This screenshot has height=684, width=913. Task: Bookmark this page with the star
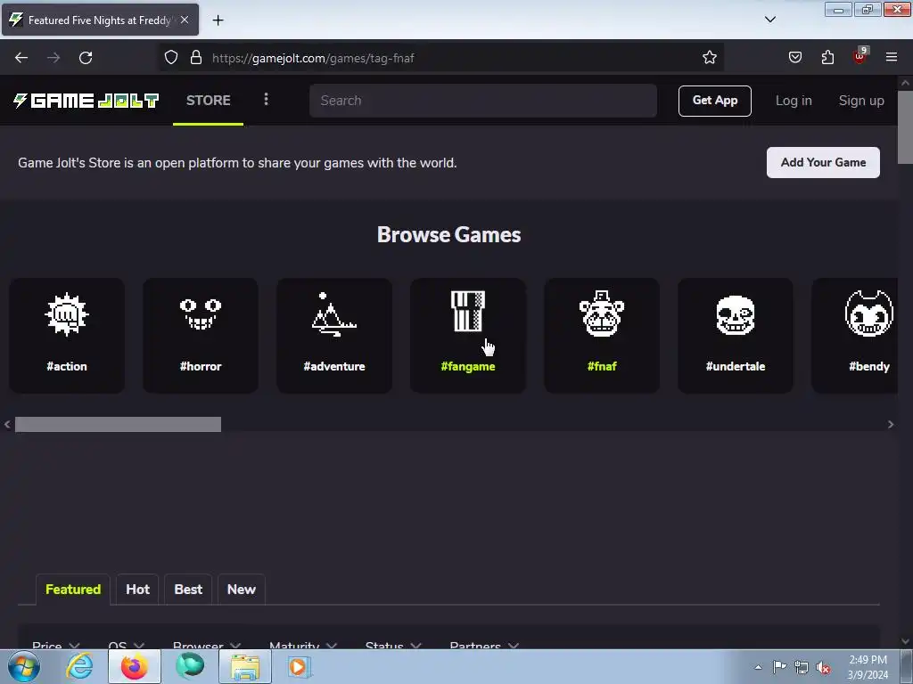[709, 58]
